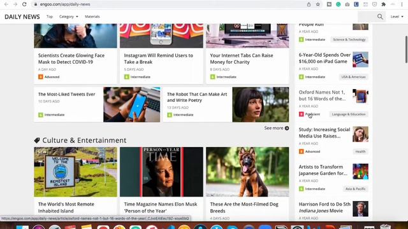This screenshot has height=229, width=408.
Task: Click Asia & Pacific tag
Action: (x=356, y=189)
